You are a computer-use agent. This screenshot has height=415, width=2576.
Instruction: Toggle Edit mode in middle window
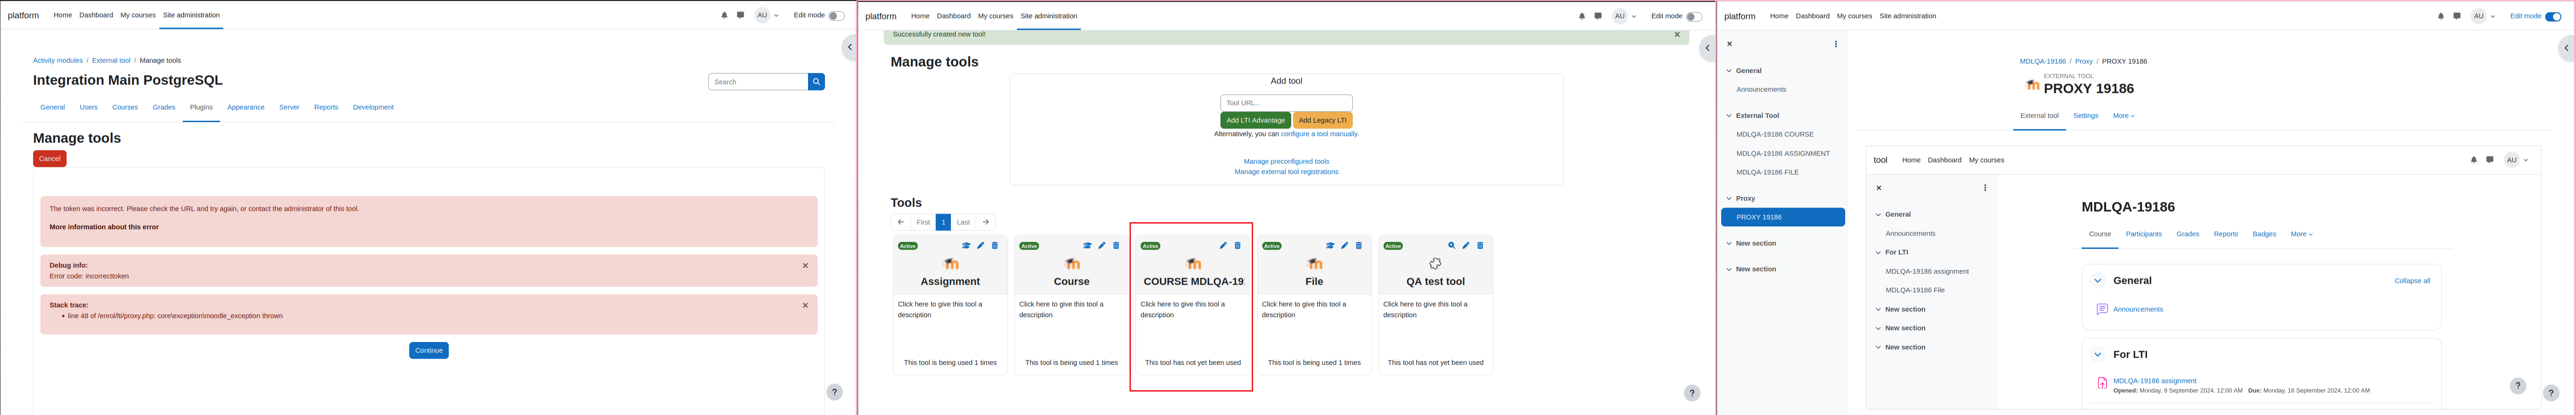(x=1694, y=16)
